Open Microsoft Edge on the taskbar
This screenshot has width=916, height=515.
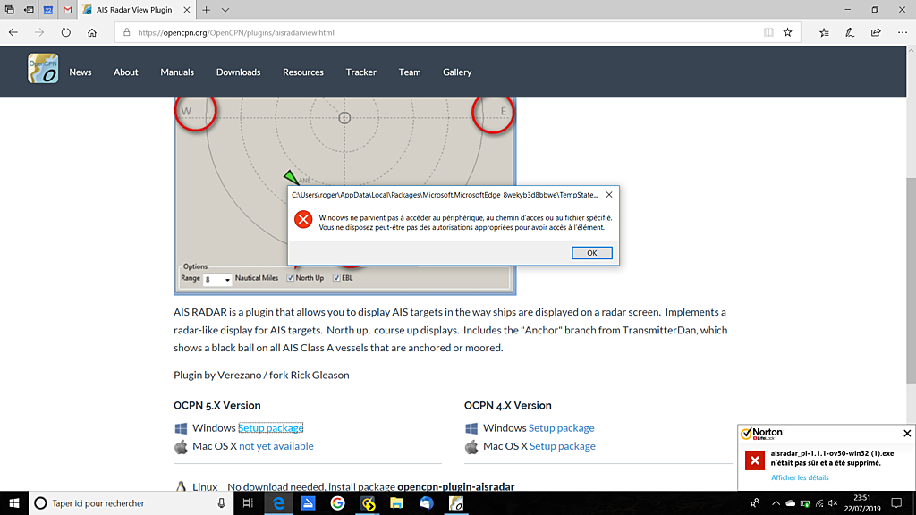coord(279,502)
